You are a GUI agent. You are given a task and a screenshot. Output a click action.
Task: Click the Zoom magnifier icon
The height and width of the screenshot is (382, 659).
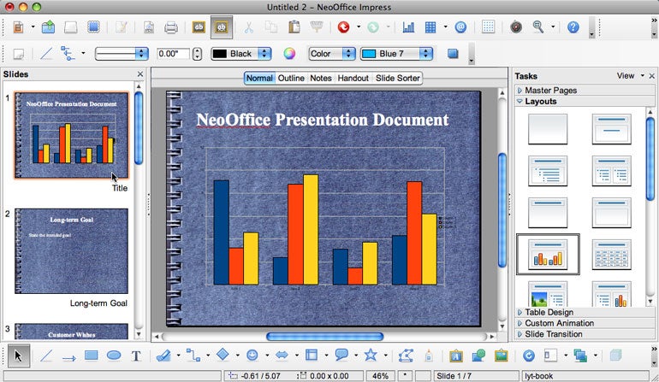(x=537, y=27)
